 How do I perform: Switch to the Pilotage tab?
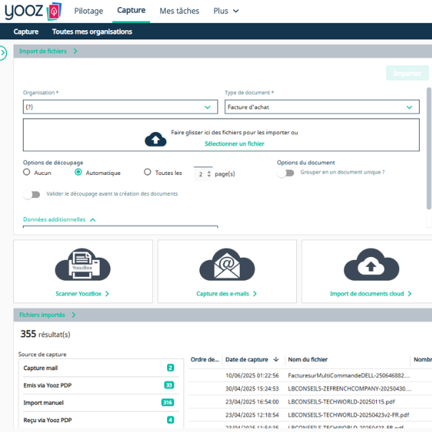89,11
